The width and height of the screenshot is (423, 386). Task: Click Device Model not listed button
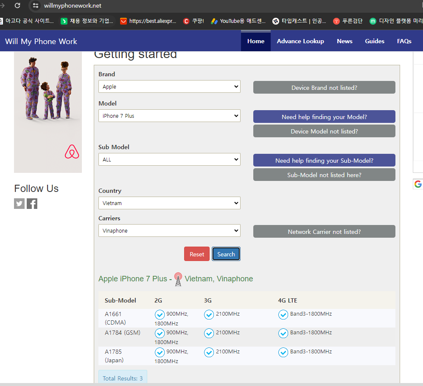pyautogui.click(x=324, y=131)
